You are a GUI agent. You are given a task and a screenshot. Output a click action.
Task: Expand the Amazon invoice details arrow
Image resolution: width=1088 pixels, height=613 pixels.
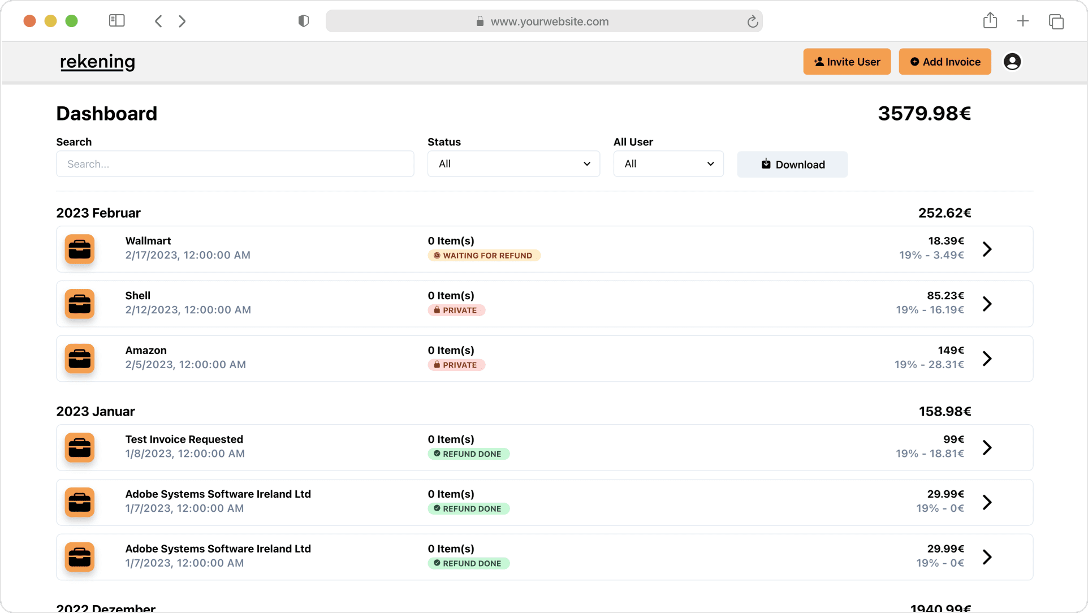coord(987,359)
